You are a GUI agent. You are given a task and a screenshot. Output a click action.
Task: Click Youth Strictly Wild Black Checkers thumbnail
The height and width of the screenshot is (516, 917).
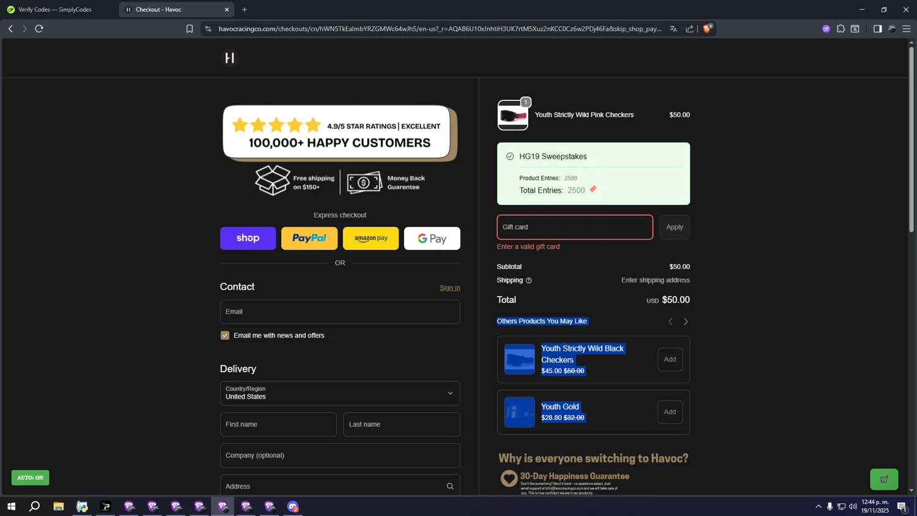(x=520, y=359)
